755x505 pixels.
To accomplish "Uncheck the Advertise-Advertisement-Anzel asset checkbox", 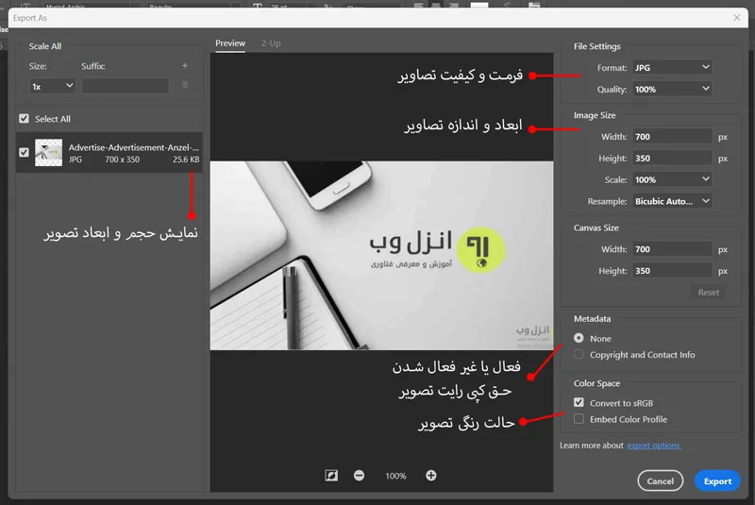I will click(25, 152).
